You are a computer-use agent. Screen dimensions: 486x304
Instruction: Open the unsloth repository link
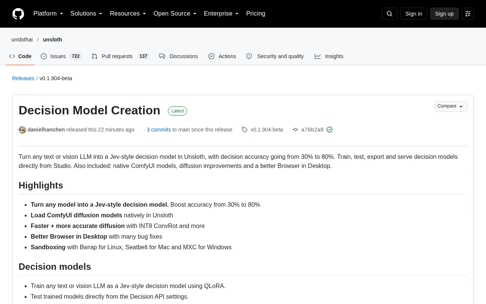(x=52, y=40)
